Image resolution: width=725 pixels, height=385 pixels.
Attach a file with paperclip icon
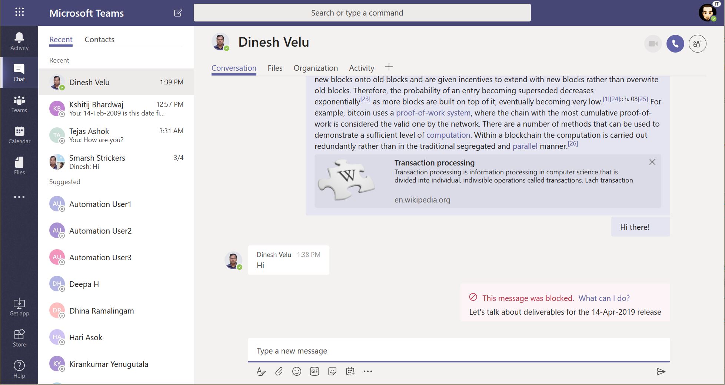(x=279, y=371)
